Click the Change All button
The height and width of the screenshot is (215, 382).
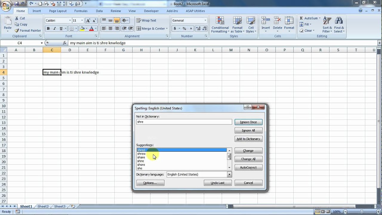pos(248,159)
